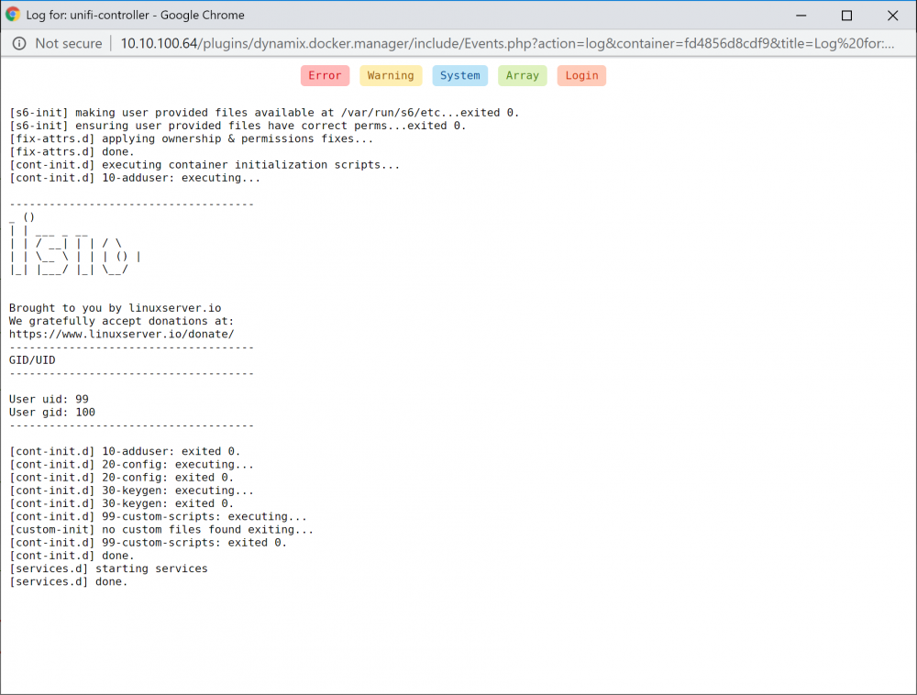This screenshot has height=695, width=917.
Task: Click the yellow Warning filter button
Action: tap(391, 75)
